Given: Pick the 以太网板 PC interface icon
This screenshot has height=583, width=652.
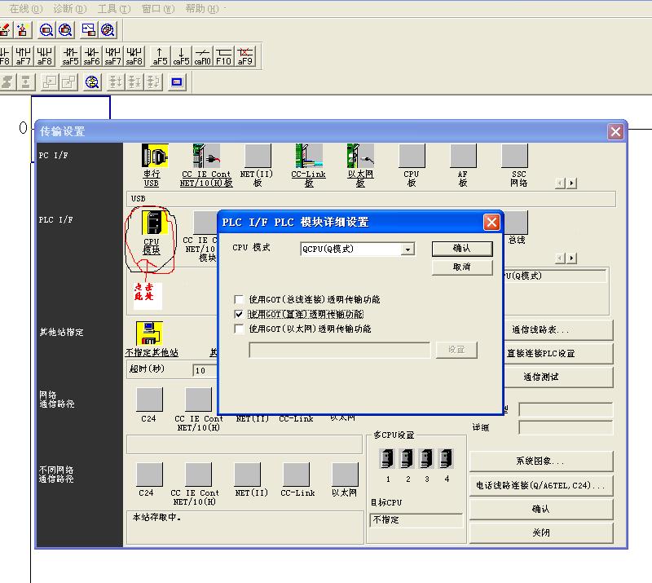Looking at the screenshot, I should pos(360,156).
